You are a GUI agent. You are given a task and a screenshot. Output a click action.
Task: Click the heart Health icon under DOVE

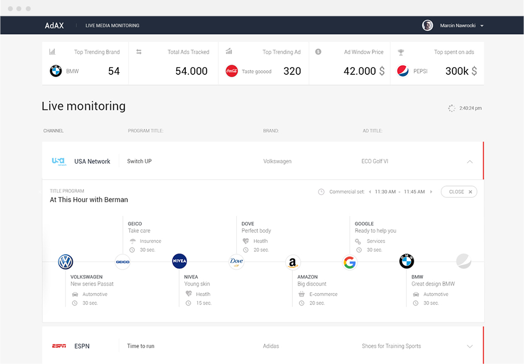(246, 241)
